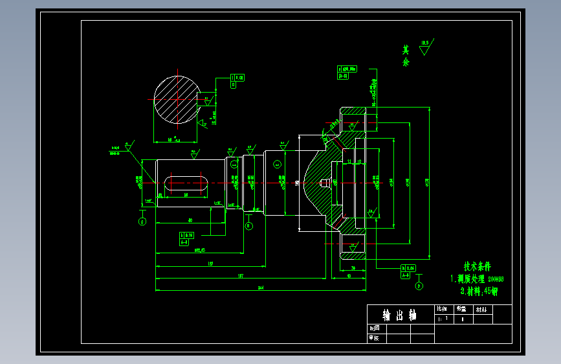Click the tolerance frame below the 80 dimension

pyautogui.click(x=186, y=239)
